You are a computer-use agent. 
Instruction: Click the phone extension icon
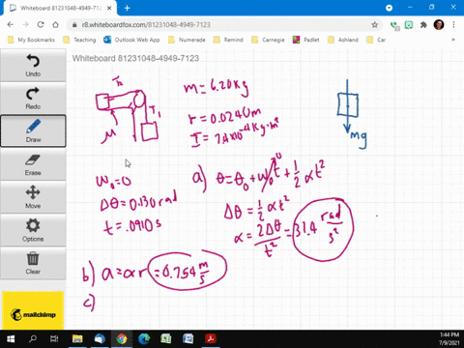(x=394, y=25)
